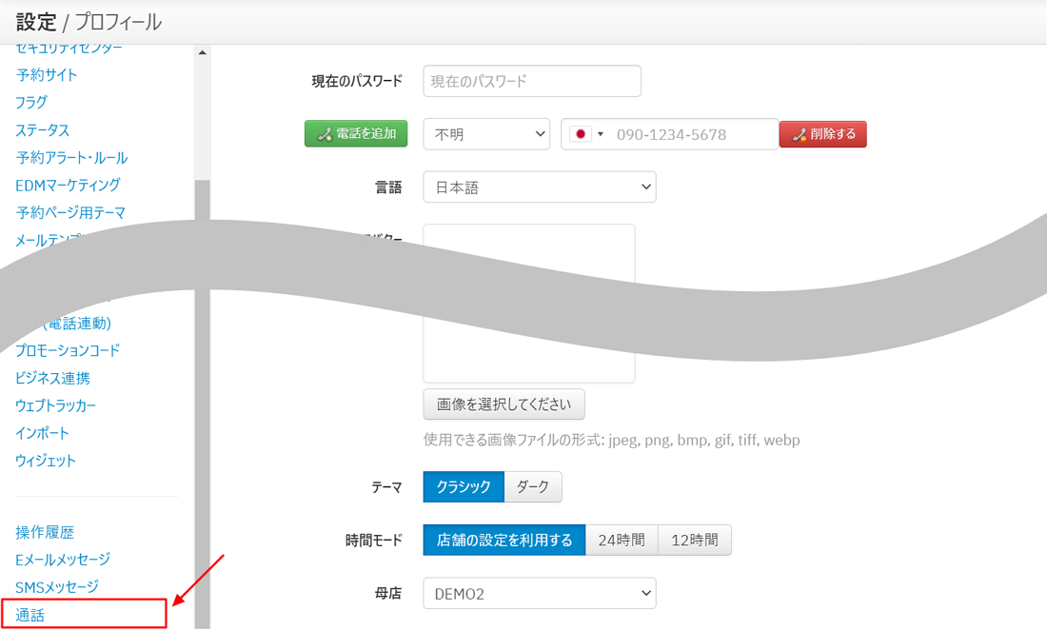Open the 予約サイト settings link
The width and height of the screenshot is (1047, 631).
[x=47, y=74]
